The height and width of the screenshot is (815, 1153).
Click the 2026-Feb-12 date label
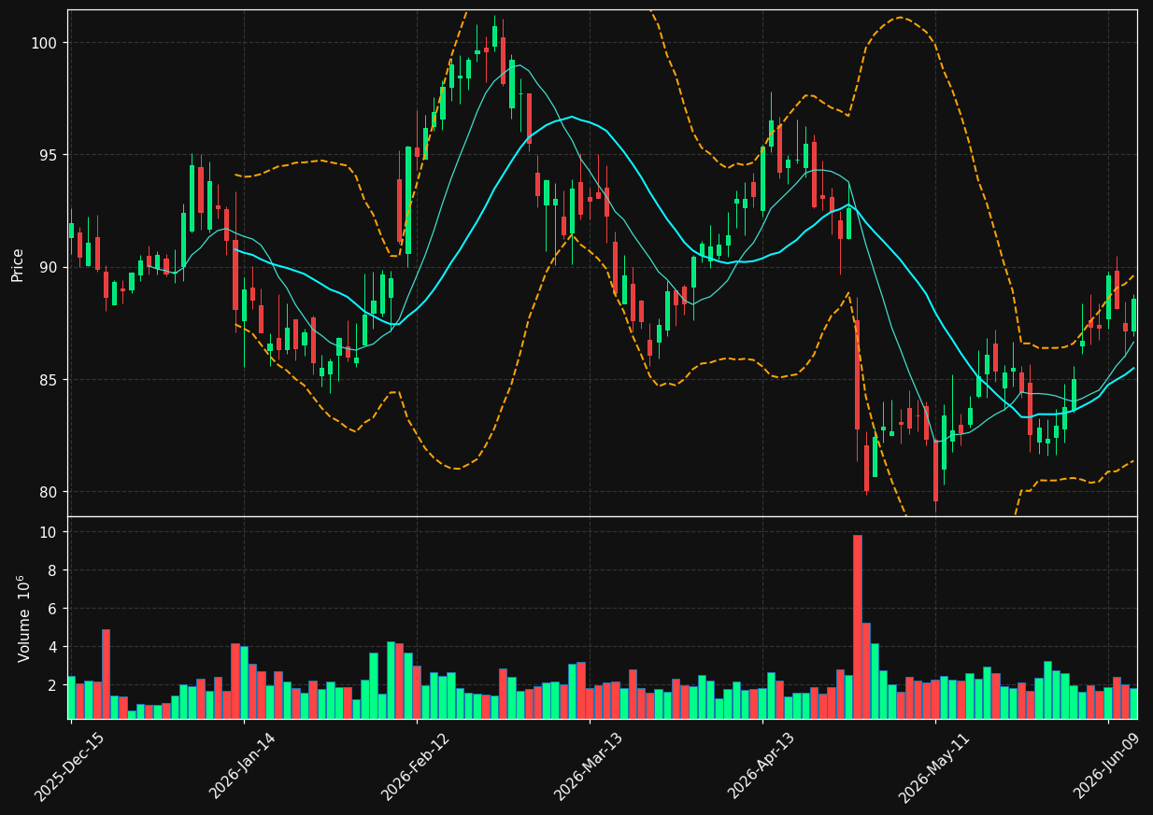click(417, 766)
